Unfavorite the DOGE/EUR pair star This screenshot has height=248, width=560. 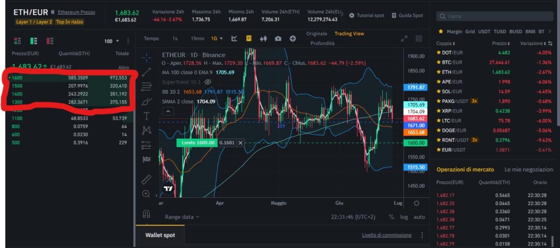point(439,130)
